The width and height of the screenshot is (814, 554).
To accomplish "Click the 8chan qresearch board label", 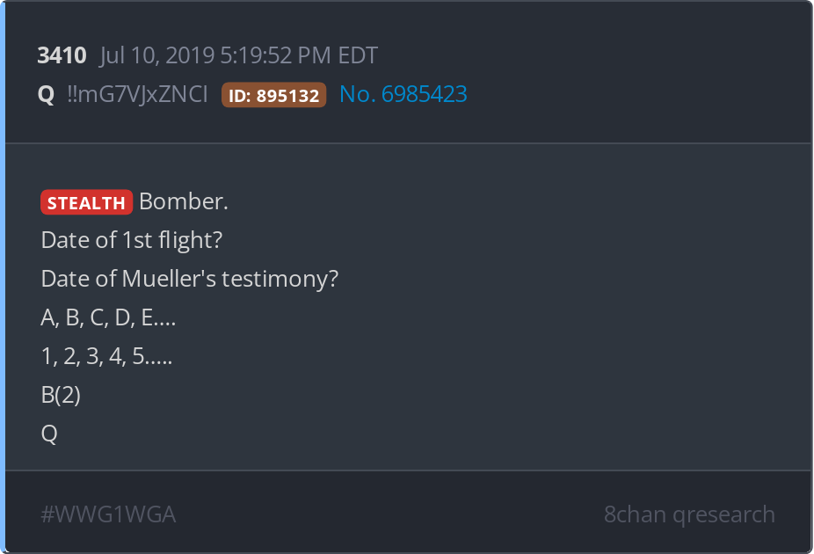I will 689,514.
